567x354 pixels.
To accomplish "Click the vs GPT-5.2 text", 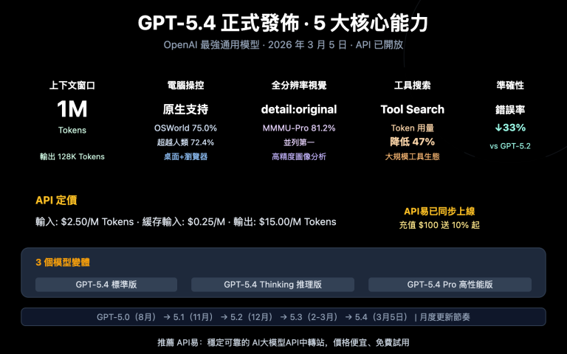I will 510,146.
